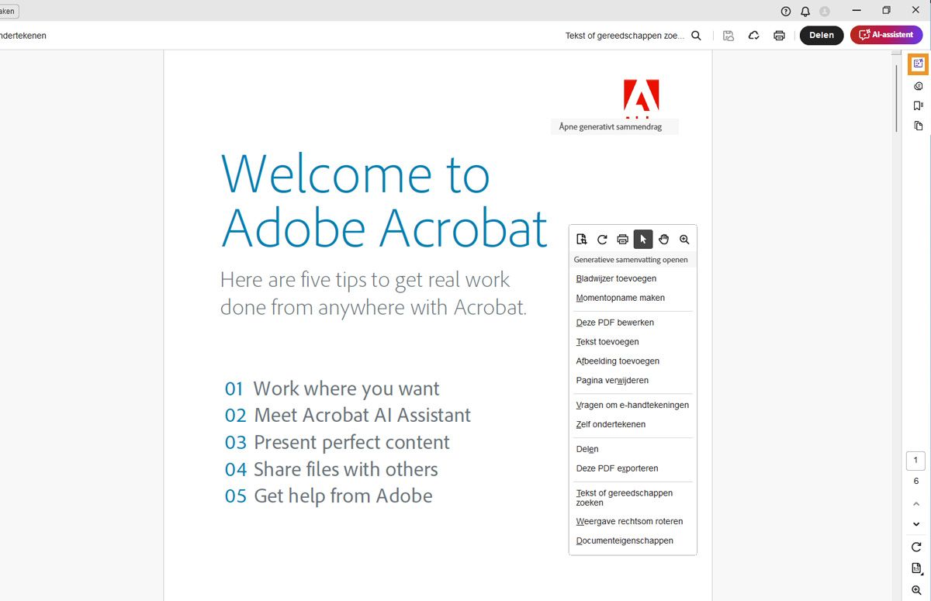Click the printer icon in top toolbar
Screen dimensions: 931x601
(779, 36)
